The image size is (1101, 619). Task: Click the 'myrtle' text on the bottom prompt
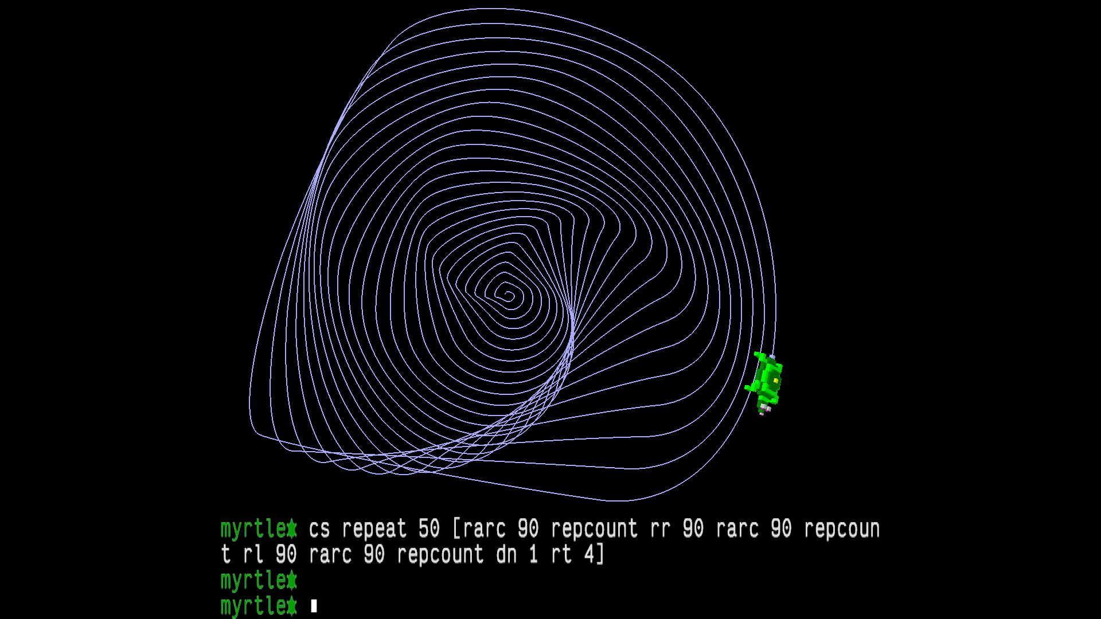[x=253, y=606]
